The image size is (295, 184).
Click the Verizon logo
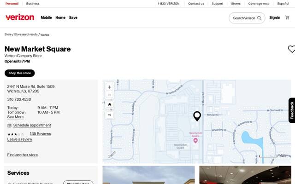tap(20, 17)
